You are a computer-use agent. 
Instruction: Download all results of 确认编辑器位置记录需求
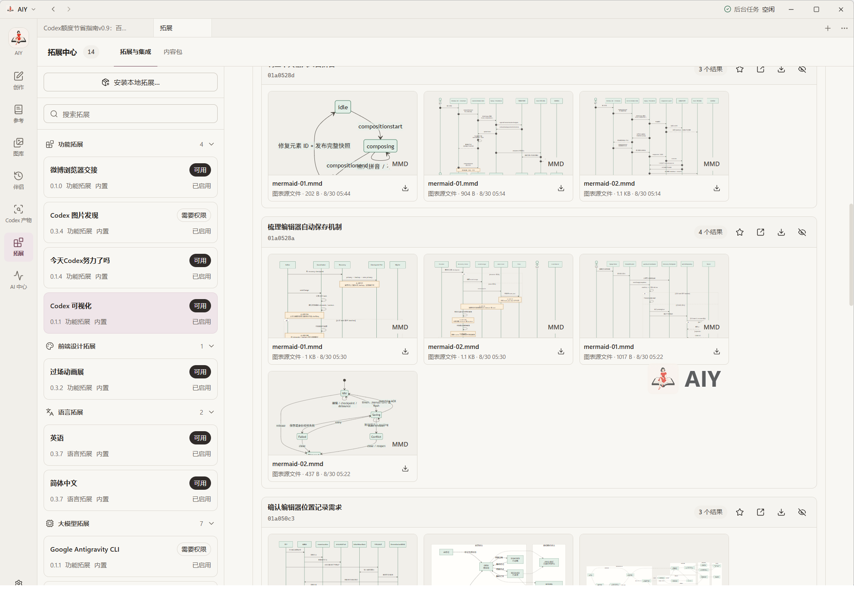(x=781, y=512)
